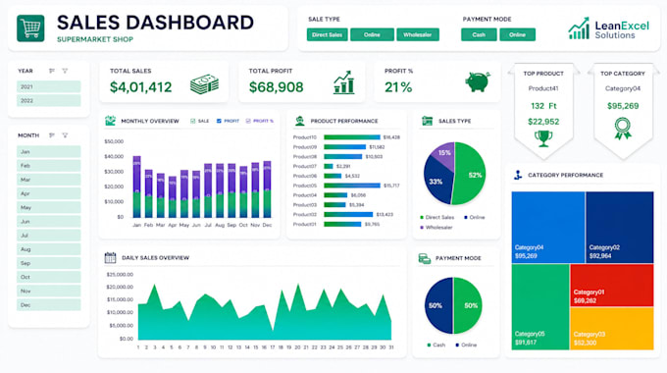
Task: Toggle the PROFIT checkbox in Monthly Overview
Action: coord(219,121)
